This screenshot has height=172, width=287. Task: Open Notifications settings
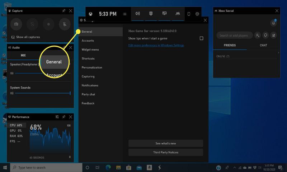(x=101, y=85)
